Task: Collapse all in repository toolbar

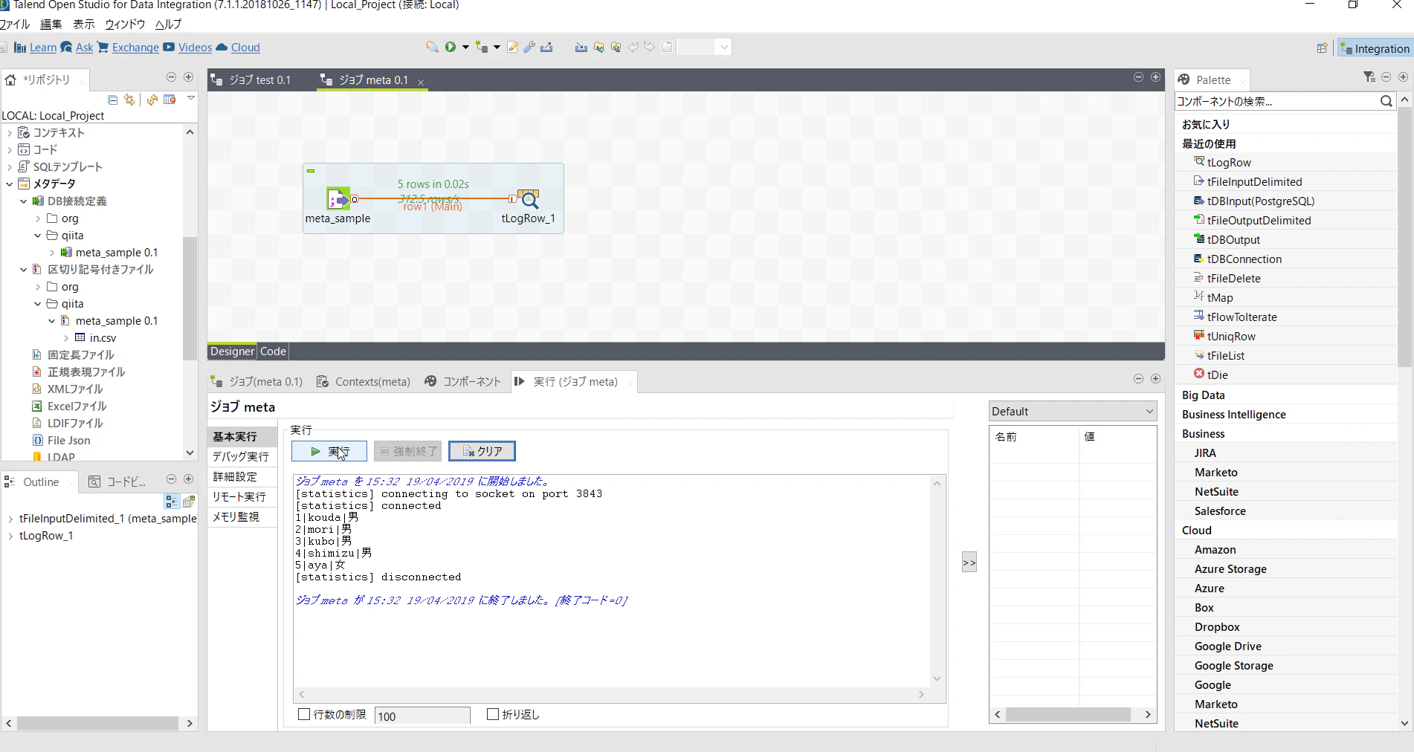Action: coord(113,100)
